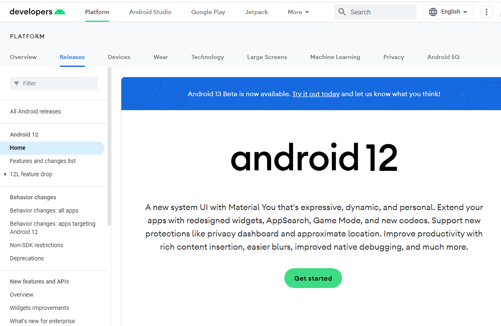The width and height of the screenshot is (501, 326).
Task: Open Widgets improvements page
Action: [x=40, y=308]
